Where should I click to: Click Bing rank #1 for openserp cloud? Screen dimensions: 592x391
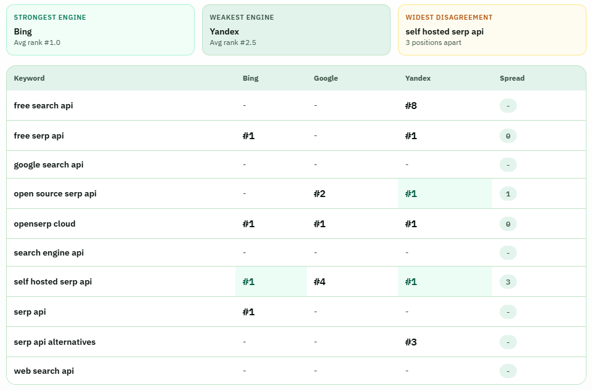[x=248, y=224]
